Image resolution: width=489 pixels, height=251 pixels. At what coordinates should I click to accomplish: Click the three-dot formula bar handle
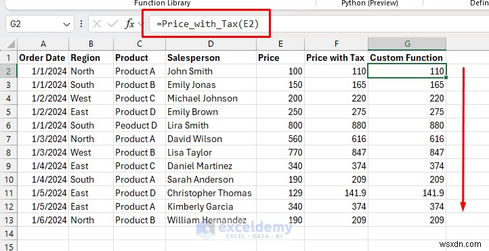(x=81, y=24)
